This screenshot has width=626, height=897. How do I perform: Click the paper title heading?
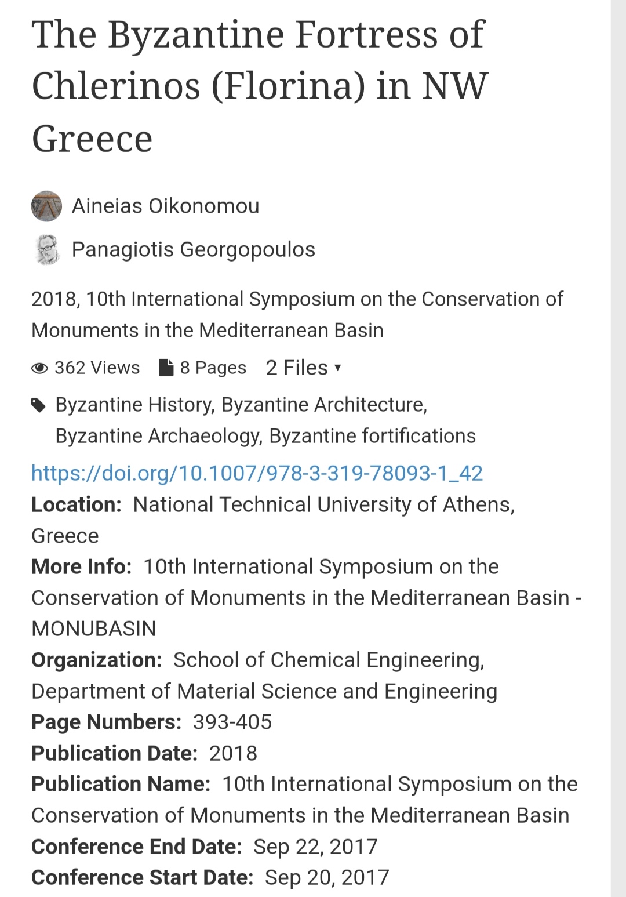(x=260, y=86)
